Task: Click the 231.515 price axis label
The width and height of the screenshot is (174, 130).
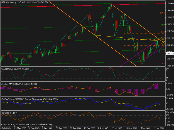Action: pyautogui.click(x=170, y=24)
